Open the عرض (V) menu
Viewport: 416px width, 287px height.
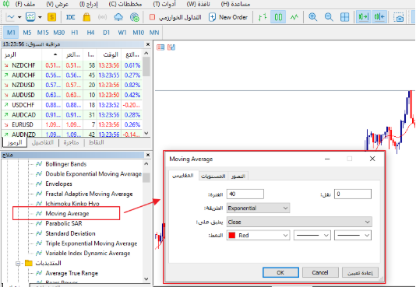coord(58,4)
